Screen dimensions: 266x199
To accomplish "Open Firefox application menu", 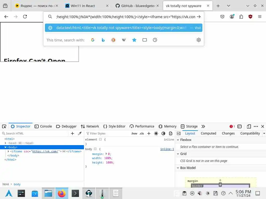I will pos(260,17).
